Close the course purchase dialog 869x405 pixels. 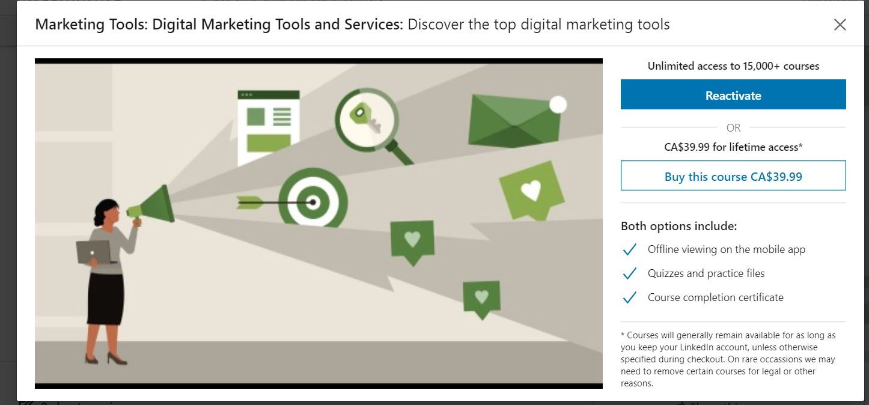pos(840,25)
